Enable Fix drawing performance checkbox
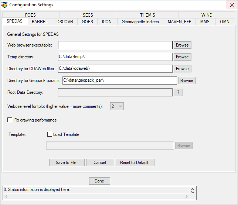This screenshot has width=238, height=205. 10,120
